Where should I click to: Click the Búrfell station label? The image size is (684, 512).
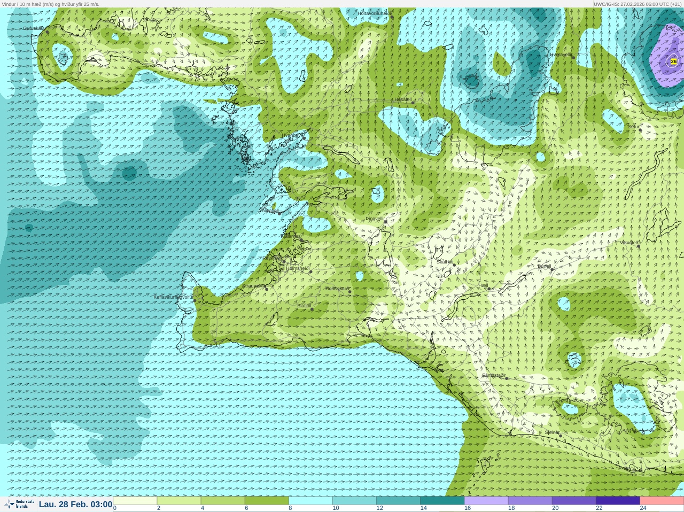(x=544, y=266)
